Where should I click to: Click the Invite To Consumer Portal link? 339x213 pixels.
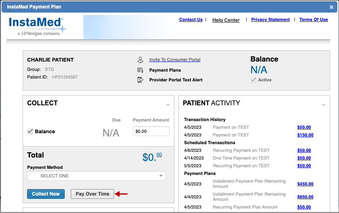point(175,60)
